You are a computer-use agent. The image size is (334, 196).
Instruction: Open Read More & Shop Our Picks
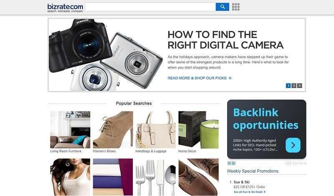[200, 78]
